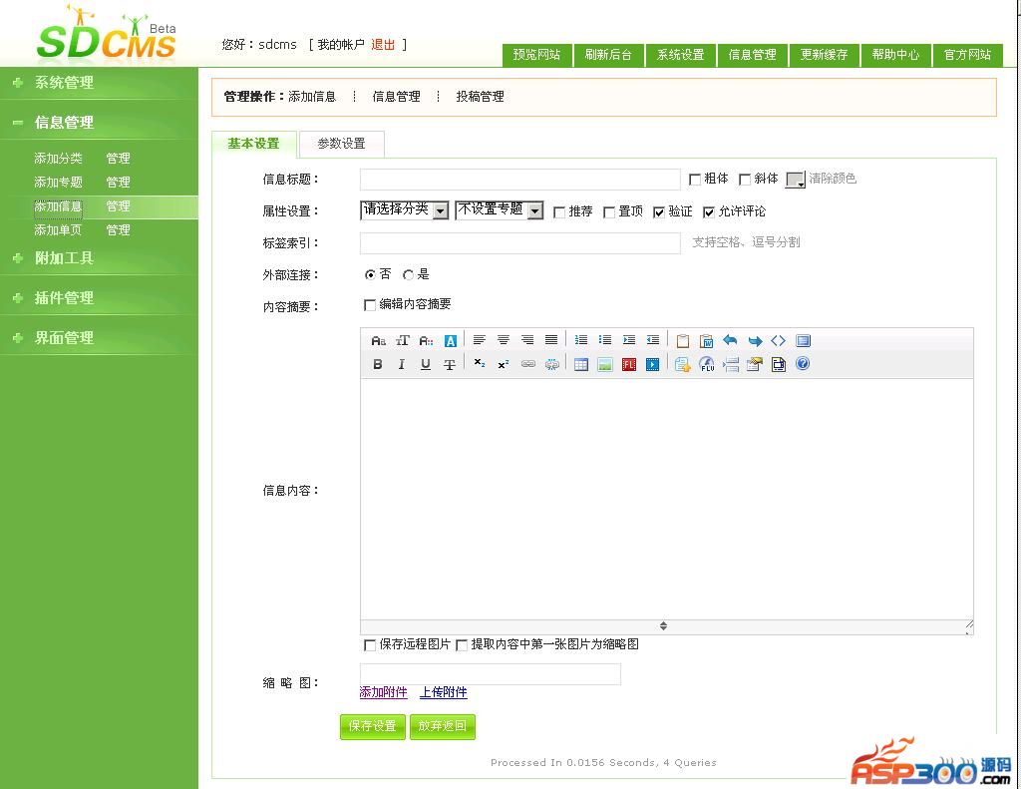Screen dimensions: 1021x789
Task: Insert numbered list in editor
Action: point(581,340)
